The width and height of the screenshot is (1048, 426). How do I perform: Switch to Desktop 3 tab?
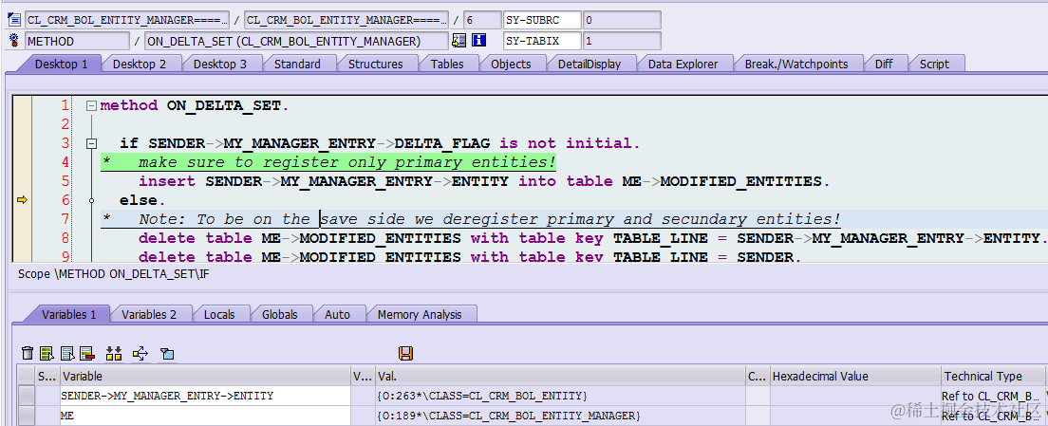pos(219,65)
